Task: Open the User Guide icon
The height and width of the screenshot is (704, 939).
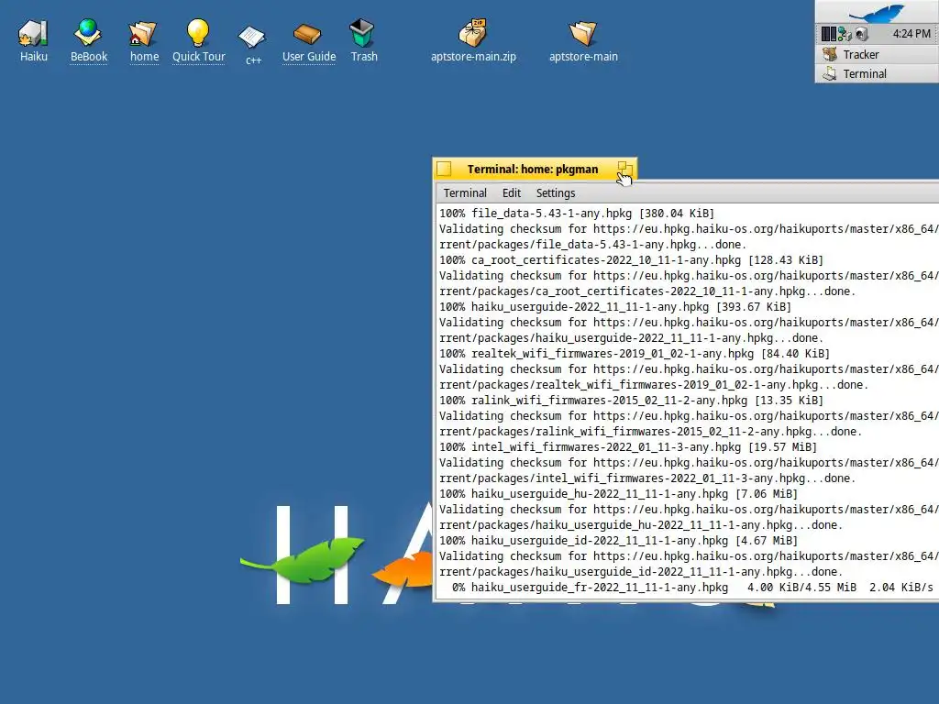Action: (308, 34)
